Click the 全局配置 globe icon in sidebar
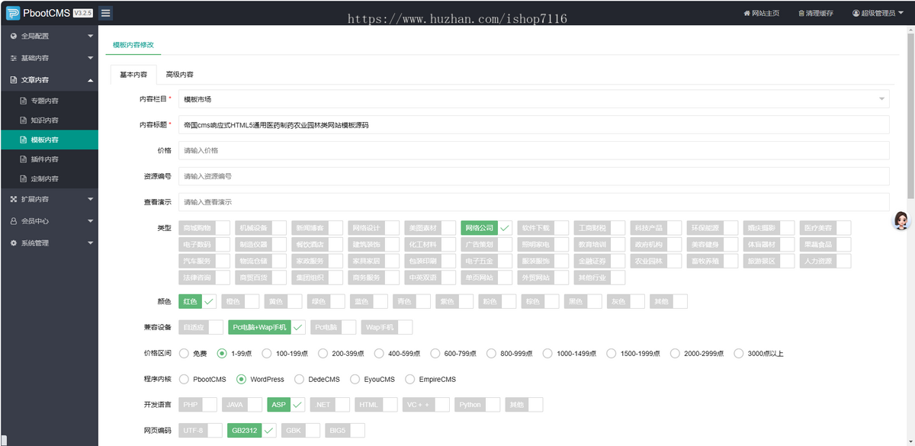 [14, 36]
